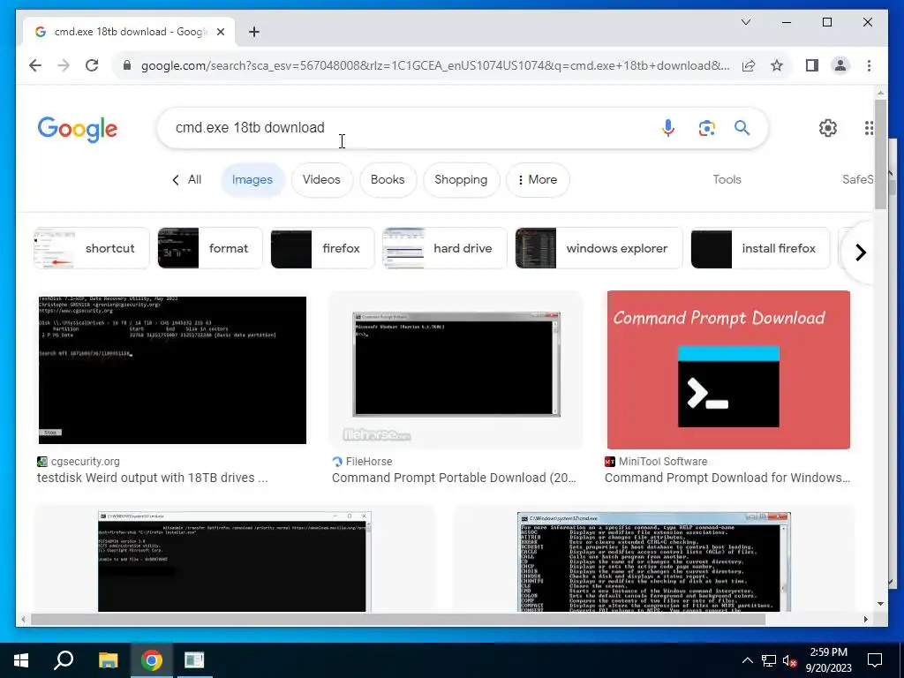Go to the Google logo homepage

click(x=78, y=129)
